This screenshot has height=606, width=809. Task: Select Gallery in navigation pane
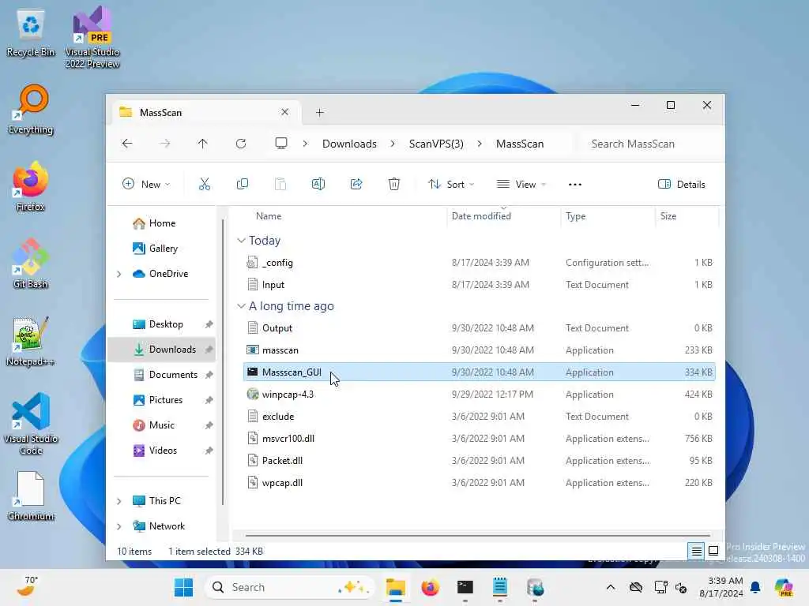click(x=163, y=249)
